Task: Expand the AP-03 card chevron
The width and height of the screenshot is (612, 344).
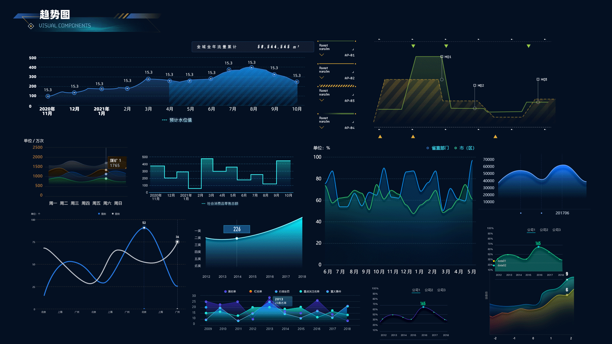Action: point(321,100)
